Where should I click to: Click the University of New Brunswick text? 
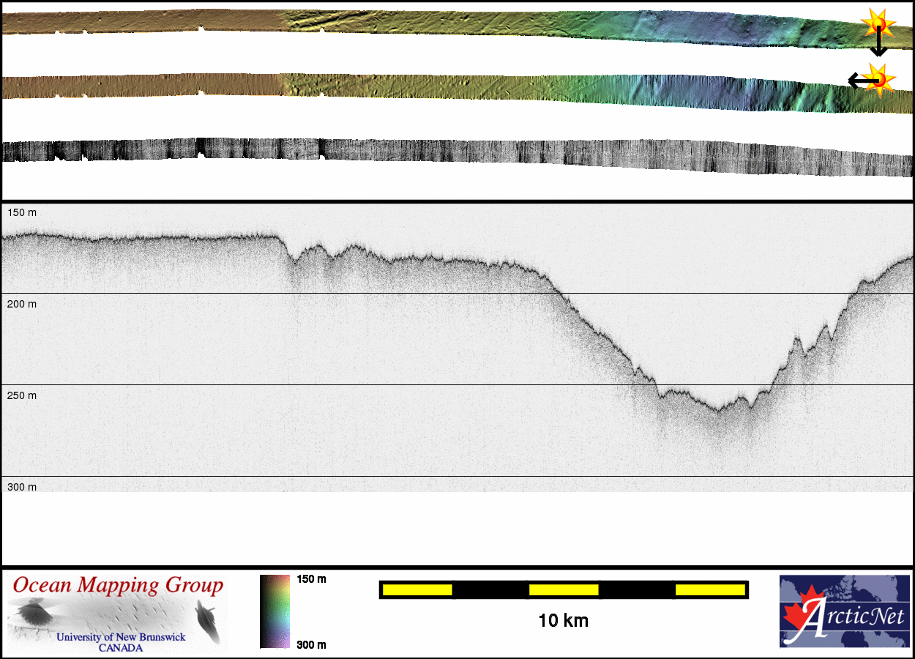point(121,637)
